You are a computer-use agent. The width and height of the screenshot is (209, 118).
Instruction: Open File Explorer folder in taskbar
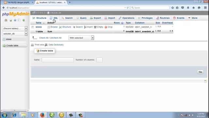coord(24,115)
